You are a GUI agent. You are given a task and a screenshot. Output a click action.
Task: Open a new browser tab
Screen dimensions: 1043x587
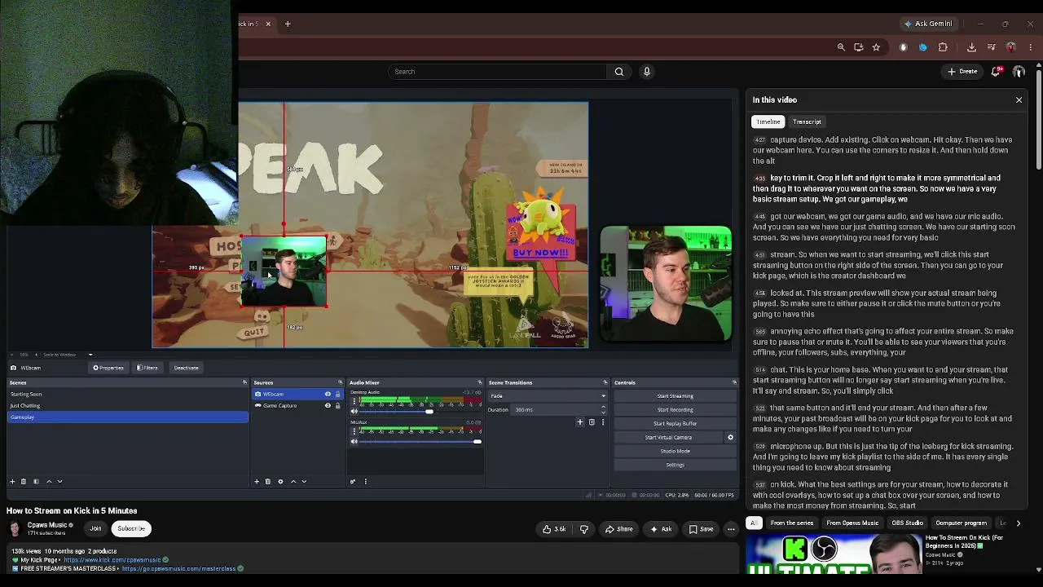pyautogui.click(x=288, y=24)
